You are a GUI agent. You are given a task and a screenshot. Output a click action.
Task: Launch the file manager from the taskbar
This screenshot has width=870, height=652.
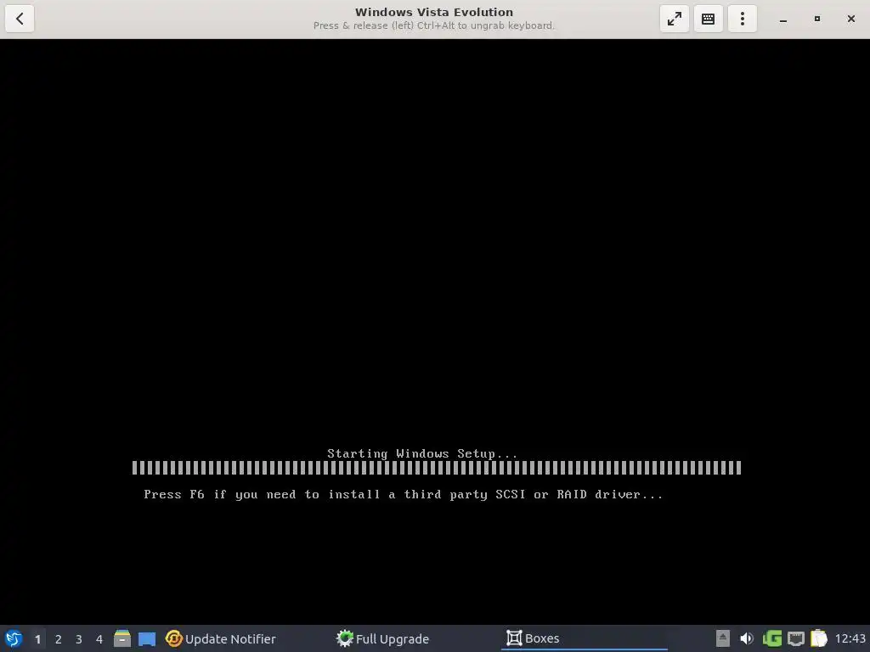(x=122, y=638)
